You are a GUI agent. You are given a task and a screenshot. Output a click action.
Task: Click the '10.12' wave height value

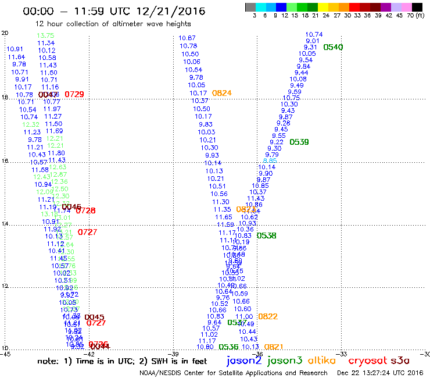pyautogui.click(x=47, y=51)
